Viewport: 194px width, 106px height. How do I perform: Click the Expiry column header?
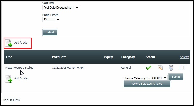(108, 57)
